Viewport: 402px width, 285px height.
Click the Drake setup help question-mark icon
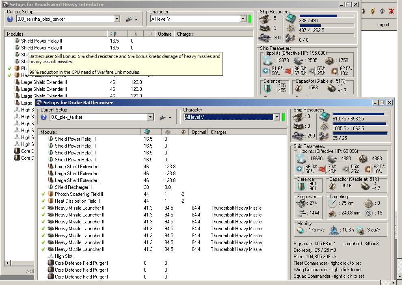[x=44, y=117]
